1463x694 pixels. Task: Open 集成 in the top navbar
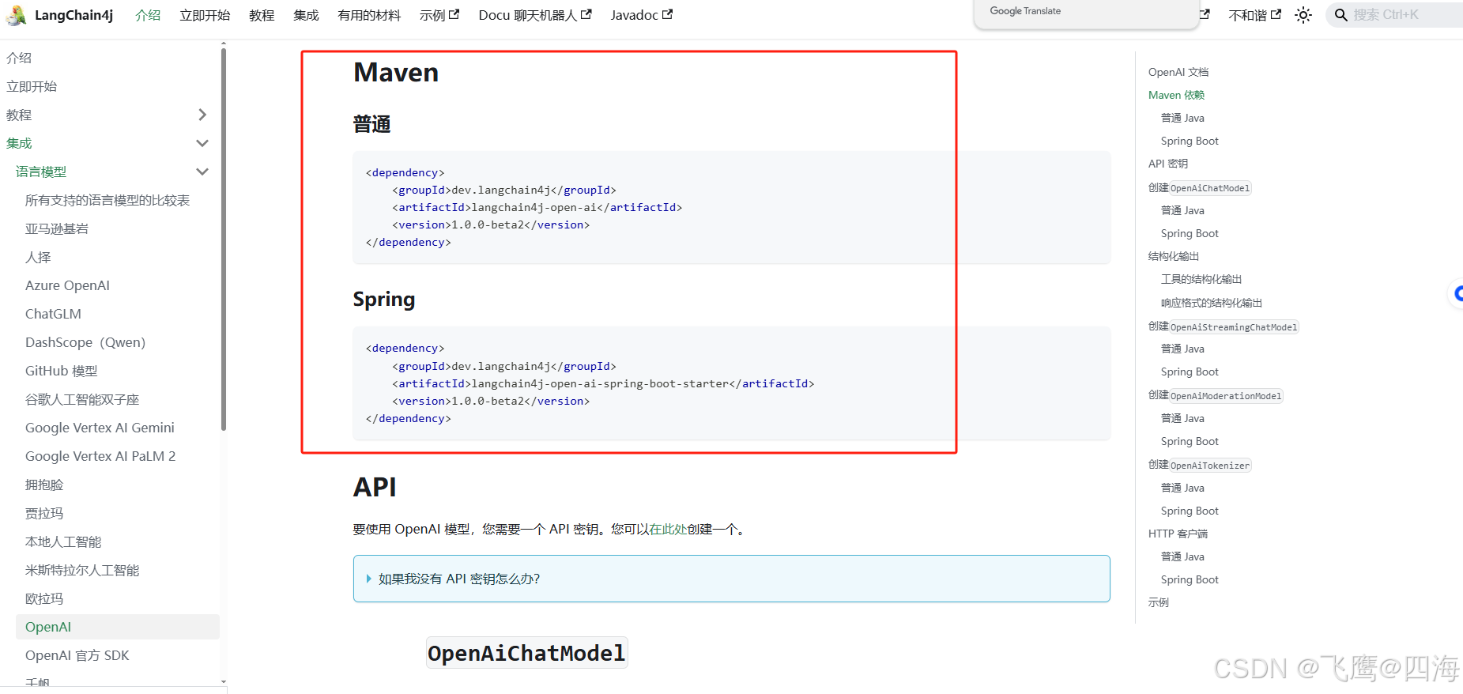click(x=306, y=15)
